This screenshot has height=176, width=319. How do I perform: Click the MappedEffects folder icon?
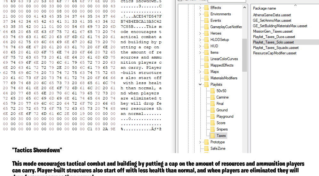point(206,65)
